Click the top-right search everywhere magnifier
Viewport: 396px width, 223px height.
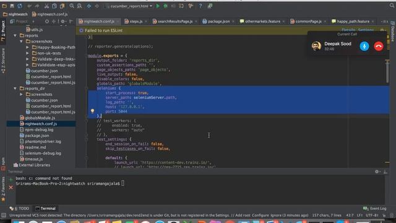pyautogui.click(x=392, y=6)
